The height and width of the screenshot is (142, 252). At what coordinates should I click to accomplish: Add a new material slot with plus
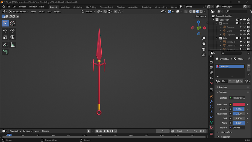(x=249, y=65)
